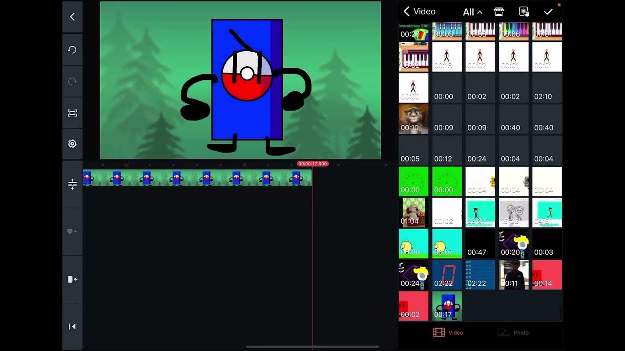The image size is (625, 351).
Task: Redo the last undone edit
Action: [x=72, y=81]
